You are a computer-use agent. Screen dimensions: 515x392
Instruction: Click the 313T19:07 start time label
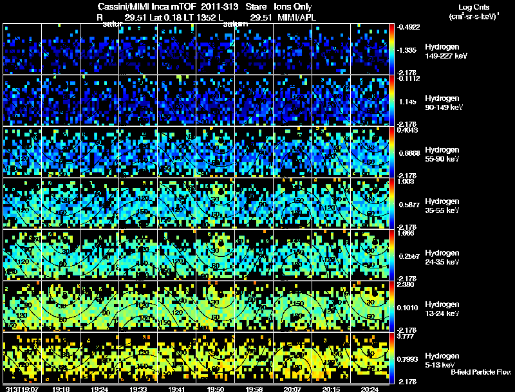[19, 389]
